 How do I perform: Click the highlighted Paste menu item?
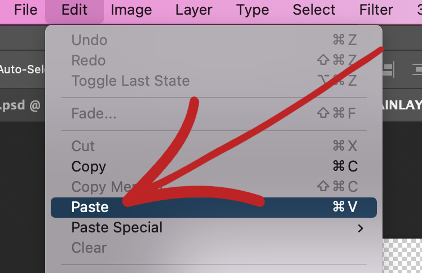(214, 208)
